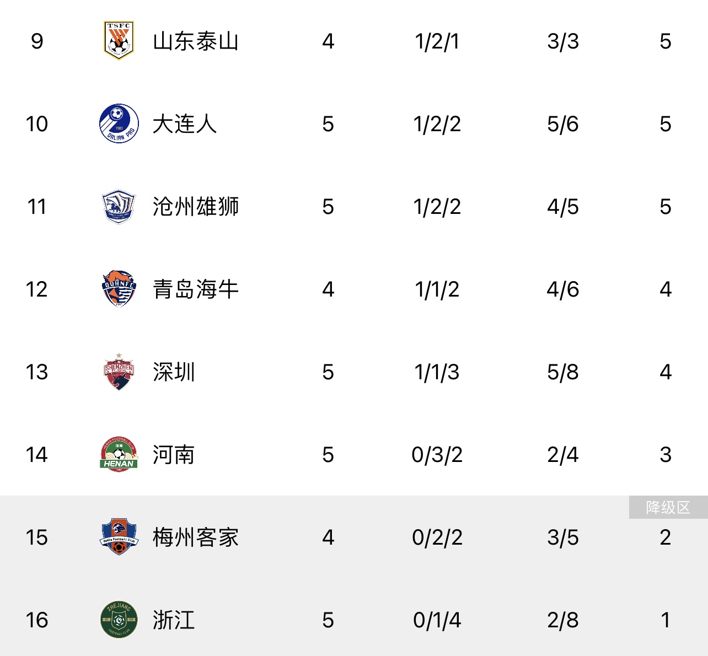
Task: Tap the 5/8 goals value for 深圳
Action: [563, 372]
